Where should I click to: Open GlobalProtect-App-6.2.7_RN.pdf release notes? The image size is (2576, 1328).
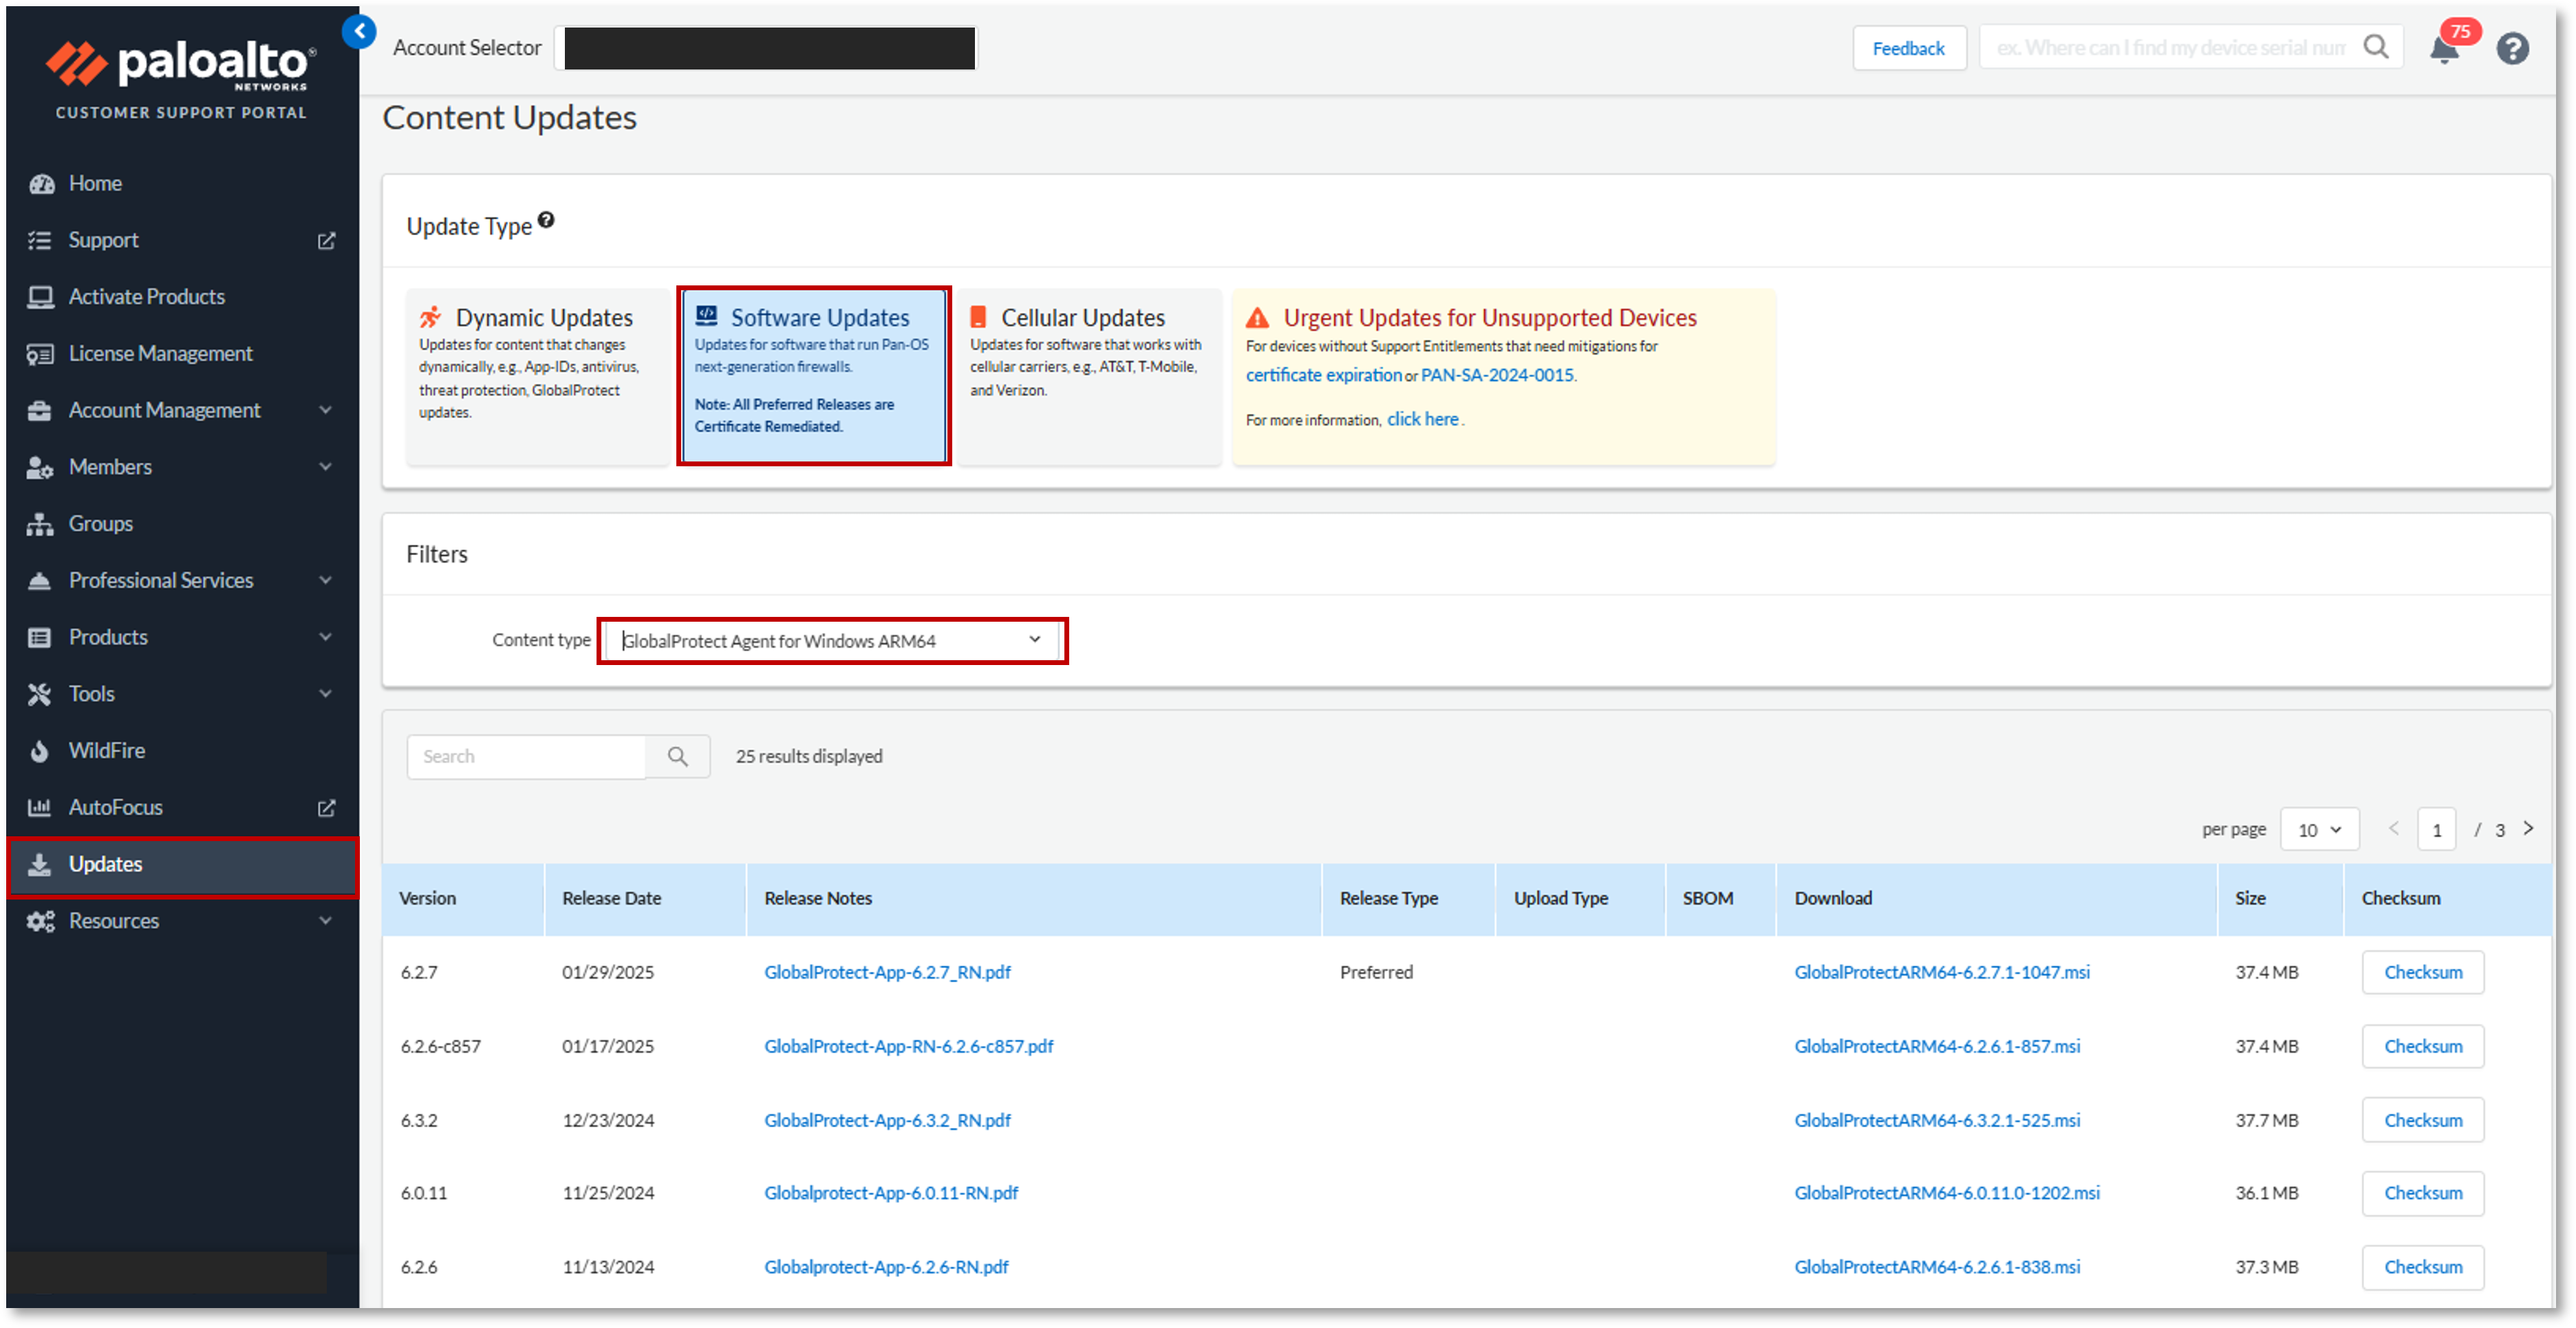(887, 973)
